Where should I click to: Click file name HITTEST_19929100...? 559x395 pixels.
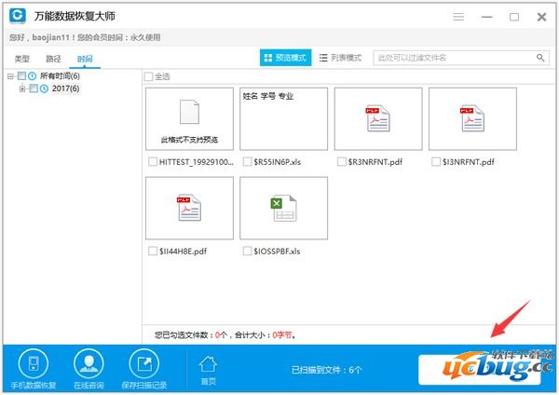[x=197, y=162]
